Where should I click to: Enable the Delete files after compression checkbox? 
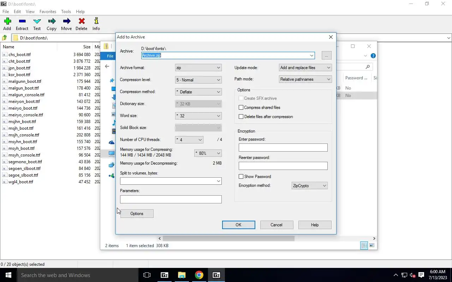pos(241,117)
